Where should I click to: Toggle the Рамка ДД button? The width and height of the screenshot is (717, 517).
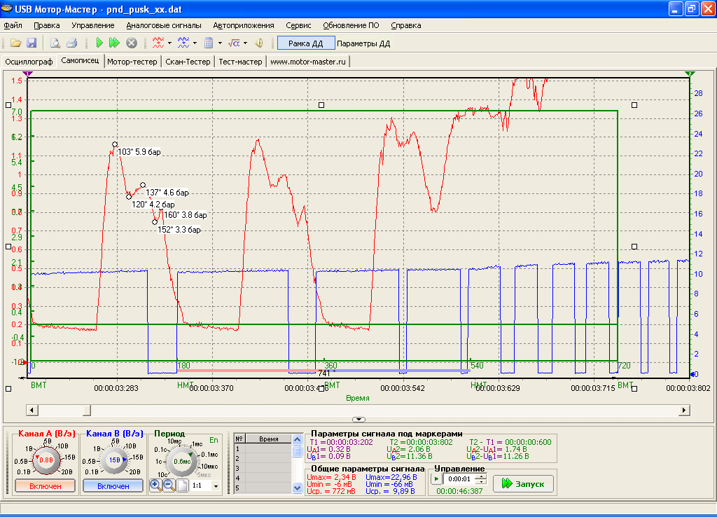tap(306, 43)
